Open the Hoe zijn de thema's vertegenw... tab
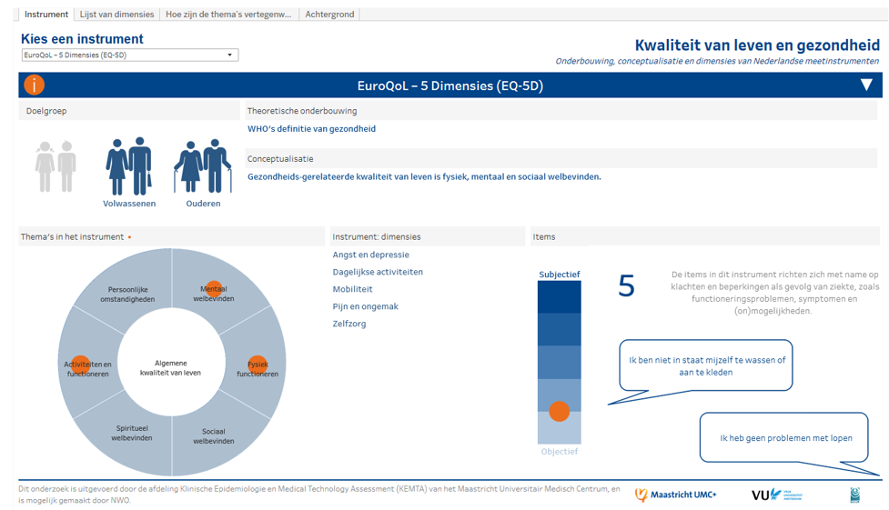 pos(228,15)
